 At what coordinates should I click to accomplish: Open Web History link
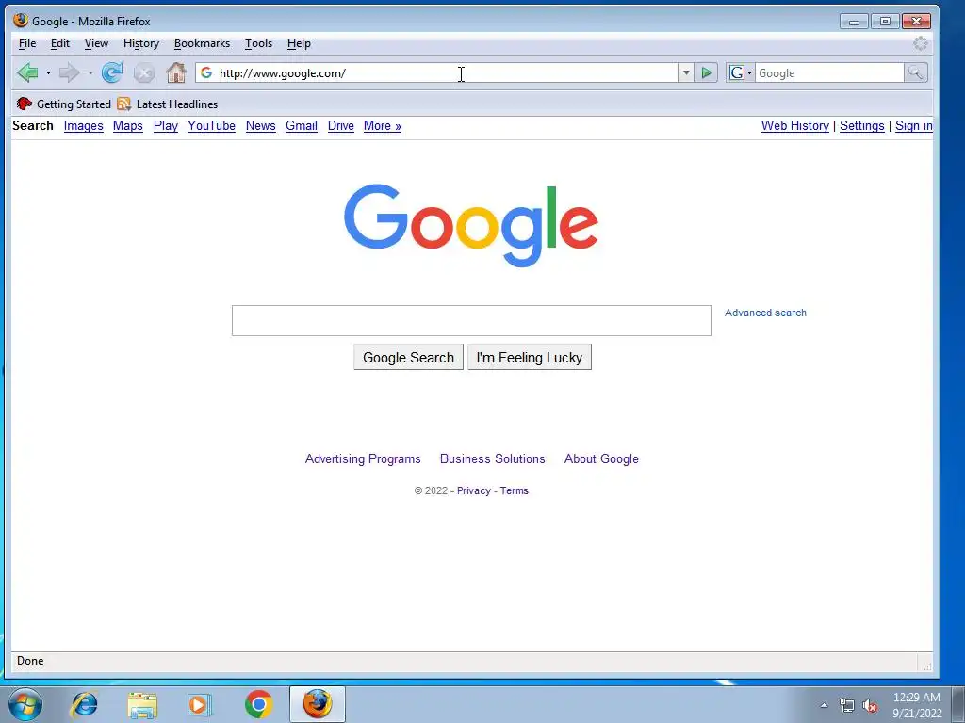(795, 125)
